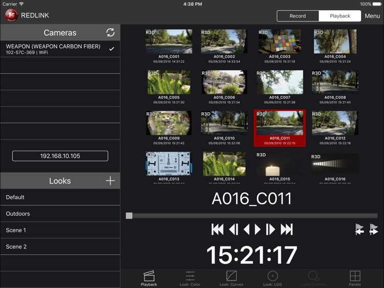Viewport: 384px width, 288px height.
Task: Select clip A016_C004 thumbnail
Action: (x=335, y=41)
